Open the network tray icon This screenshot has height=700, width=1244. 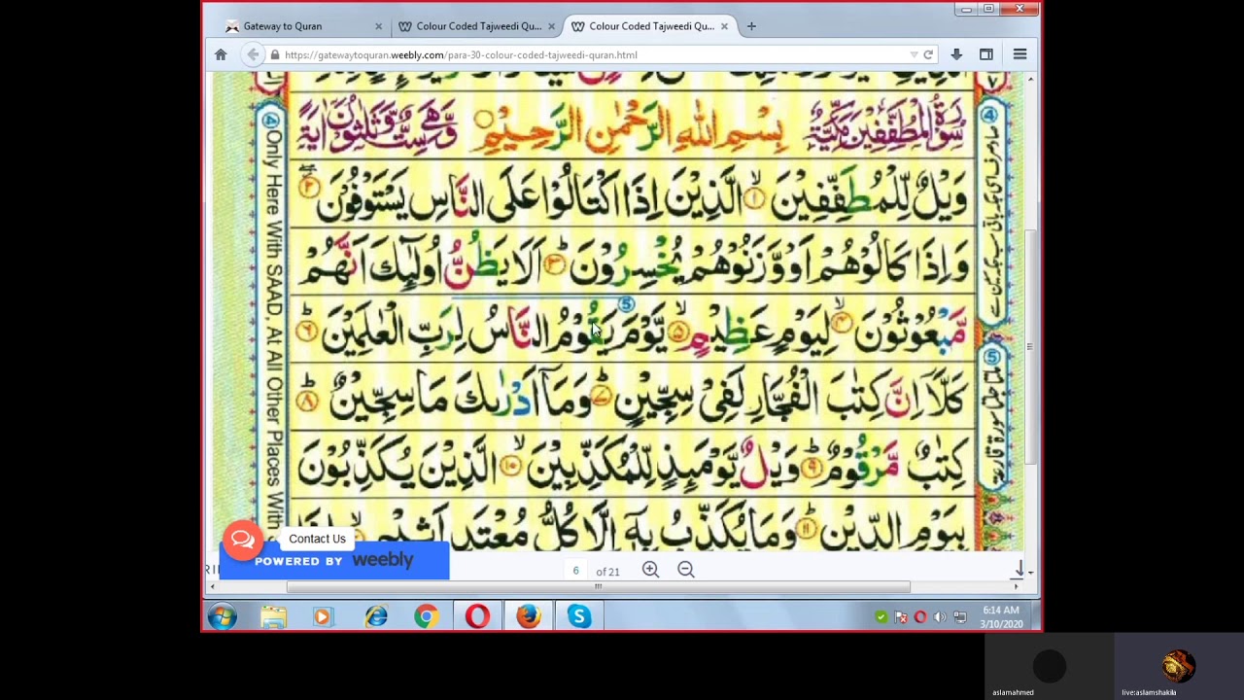pyautogui.click(x=960, y=617)
